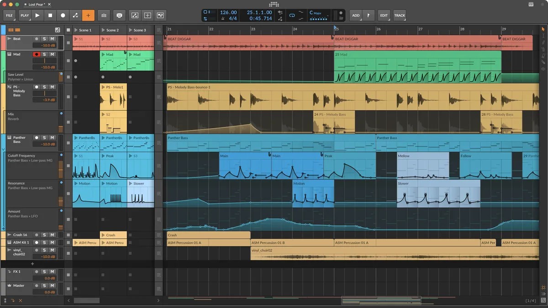The width and height of the screenshot is (548, 308).
Task: Open the PLAY menu button
Action: coord(25,16)
